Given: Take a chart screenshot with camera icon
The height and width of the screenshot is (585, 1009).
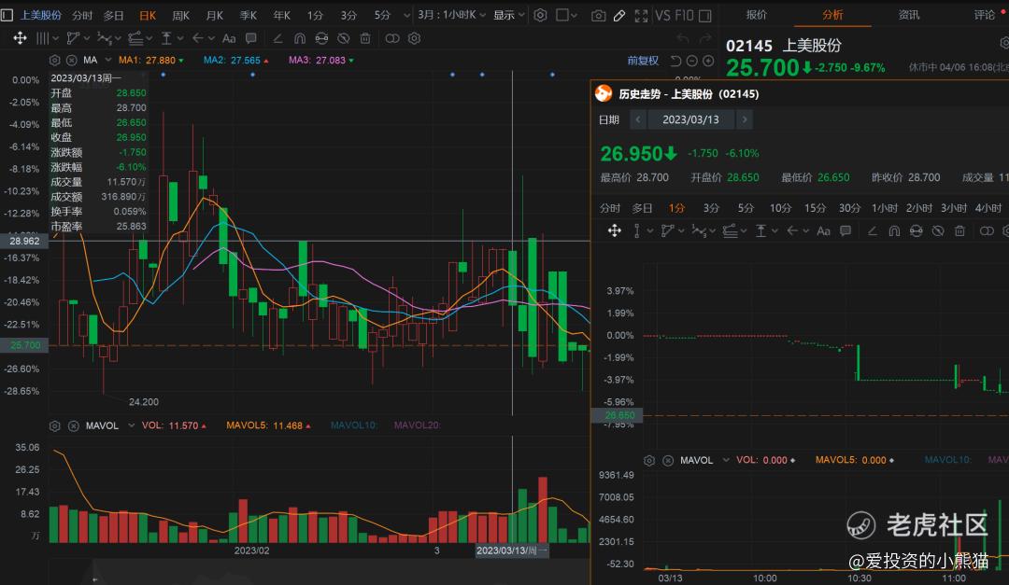Looking at the screenshot, I should click(x=599, y=16).
